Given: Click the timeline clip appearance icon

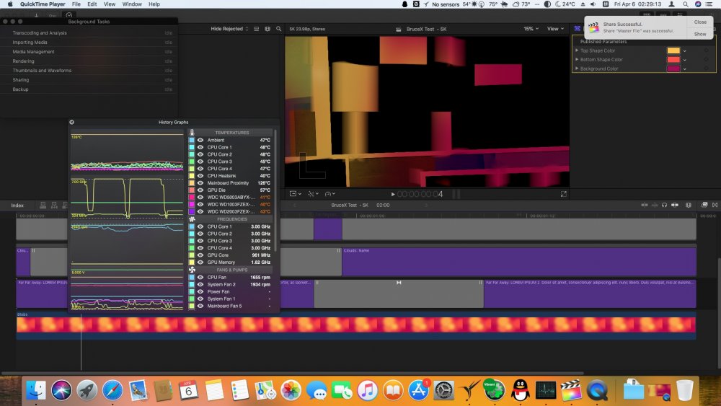Looking at the screenshot, I should 689,205.
